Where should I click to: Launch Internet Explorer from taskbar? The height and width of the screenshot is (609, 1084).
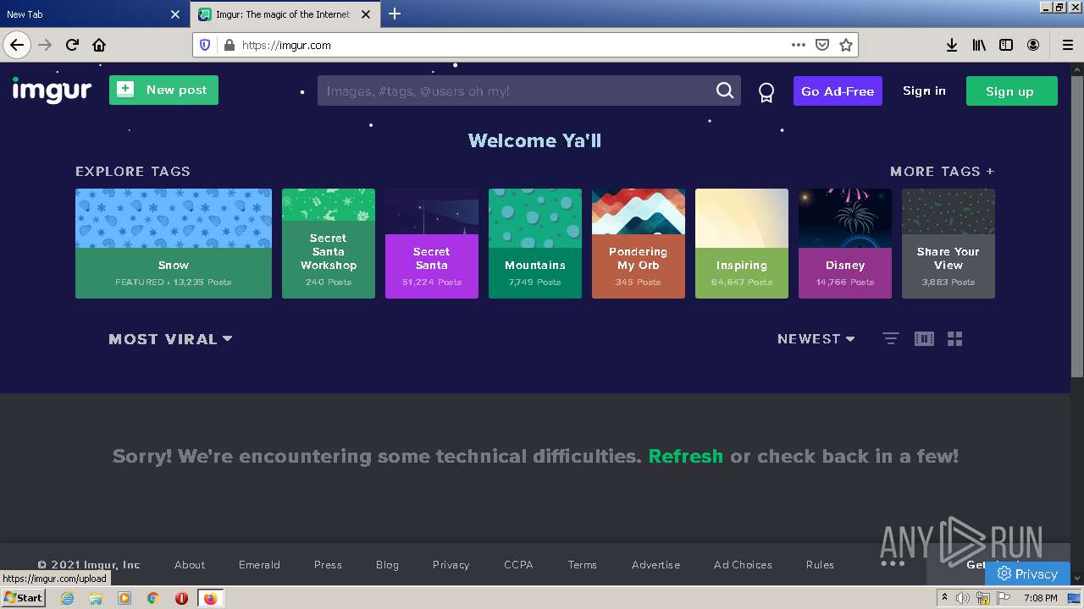[68, 598]
